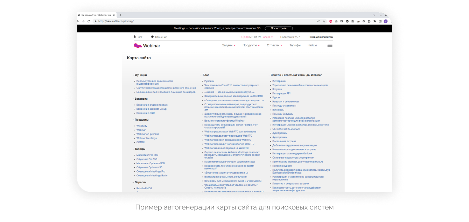Viewport: 469px width, 222px height.
Task: Click the browser back arrow
Action: [78, 21]
